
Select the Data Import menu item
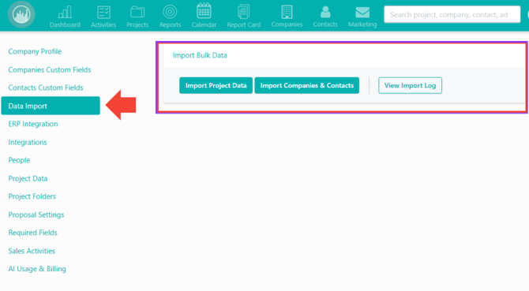click(51, 106)
